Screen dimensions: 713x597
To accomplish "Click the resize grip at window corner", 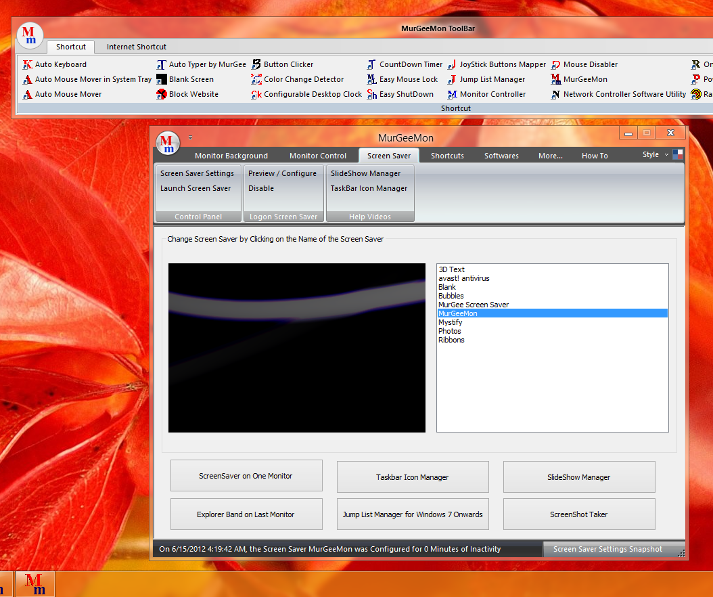I will point(681,553).
